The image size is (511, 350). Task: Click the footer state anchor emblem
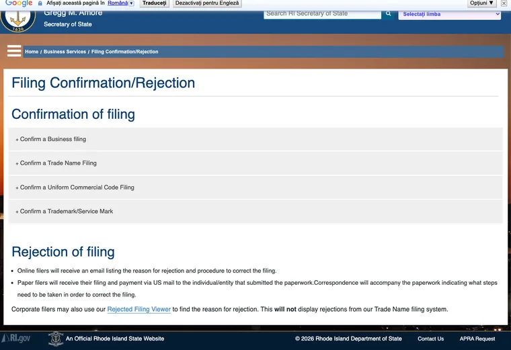coord(56,339)
